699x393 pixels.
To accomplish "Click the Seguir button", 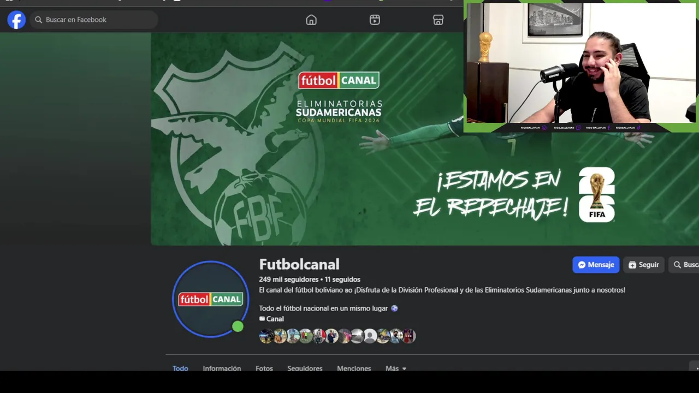I will click(x=644, y=265).
